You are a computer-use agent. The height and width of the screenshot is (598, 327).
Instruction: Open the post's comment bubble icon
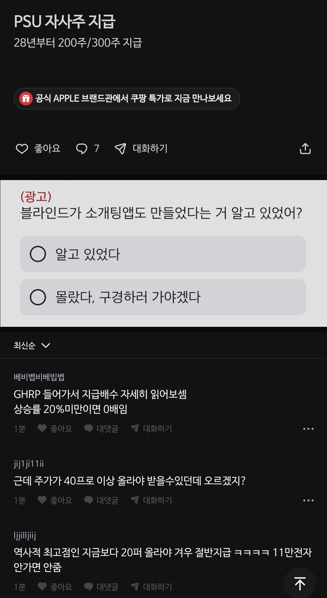point(82,149)
